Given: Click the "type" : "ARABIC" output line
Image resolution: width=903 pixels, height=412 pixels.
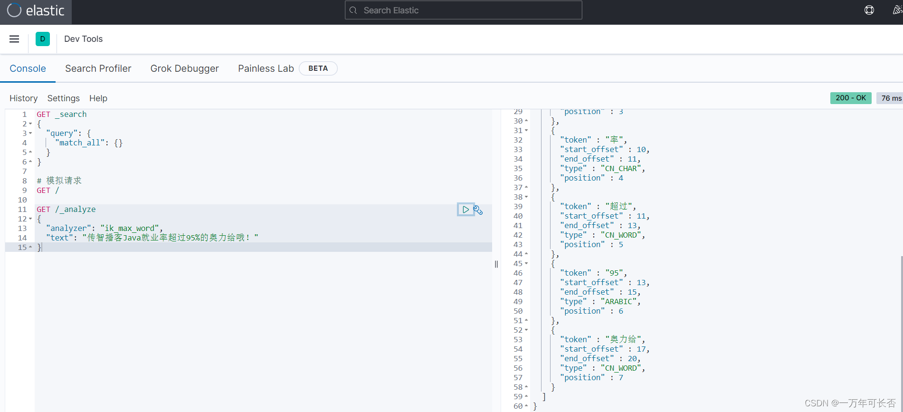Looking at the screenshot, I should coord(600,302).
